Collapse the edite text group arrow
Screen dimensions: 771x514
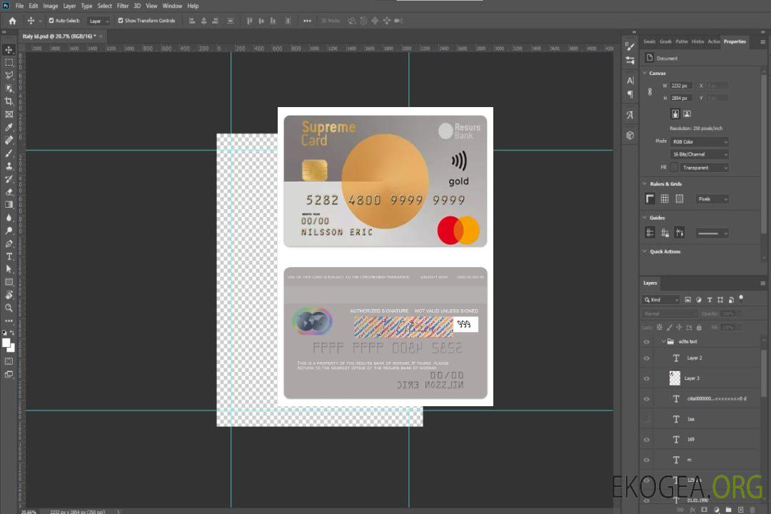(x=662, y=341)
